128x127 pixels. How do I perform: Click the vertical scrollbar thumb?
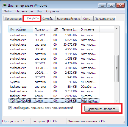117,68
